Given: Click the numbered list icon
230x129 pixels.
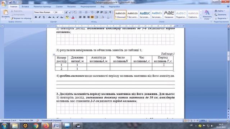Looking at the screenshot, I should coord(86,13).
